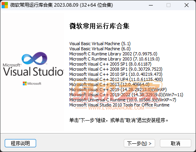This screenshot has height=152, width=196.
Task: Click the 下一步(N) > button
Action: 139,143
